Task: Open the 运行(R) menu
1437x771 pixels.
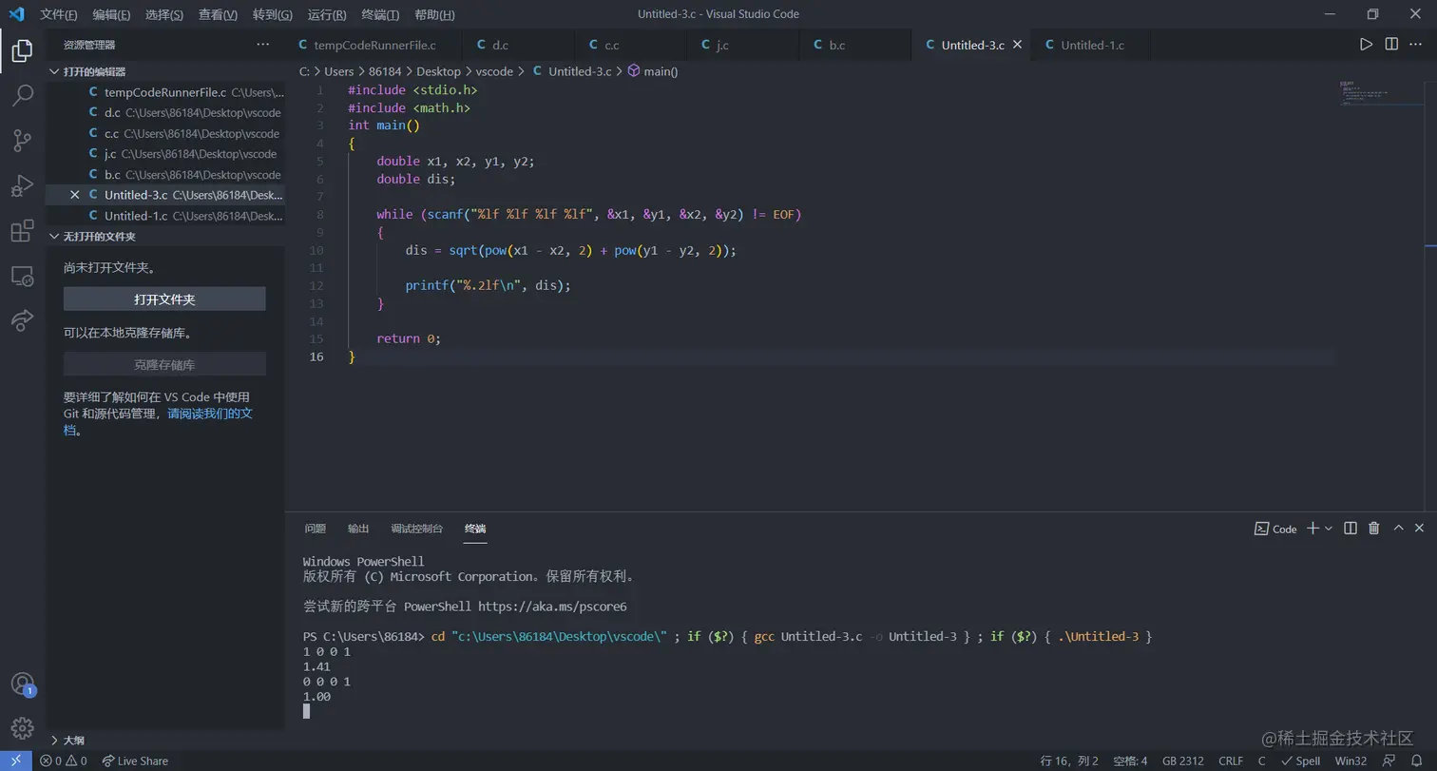Action: coord(327,14)
